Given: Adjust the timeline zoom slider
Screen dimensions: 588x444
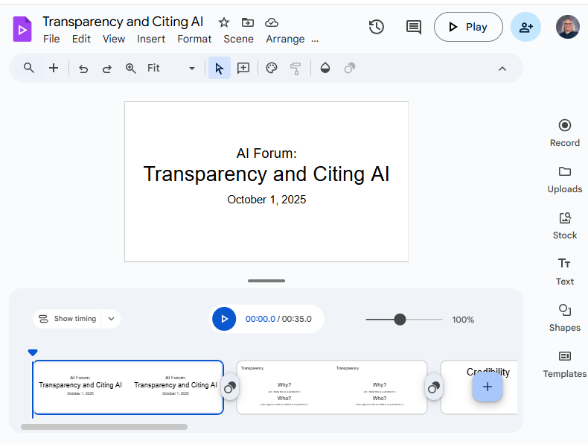Looking at the screenshot, I should tap(400, 320).
